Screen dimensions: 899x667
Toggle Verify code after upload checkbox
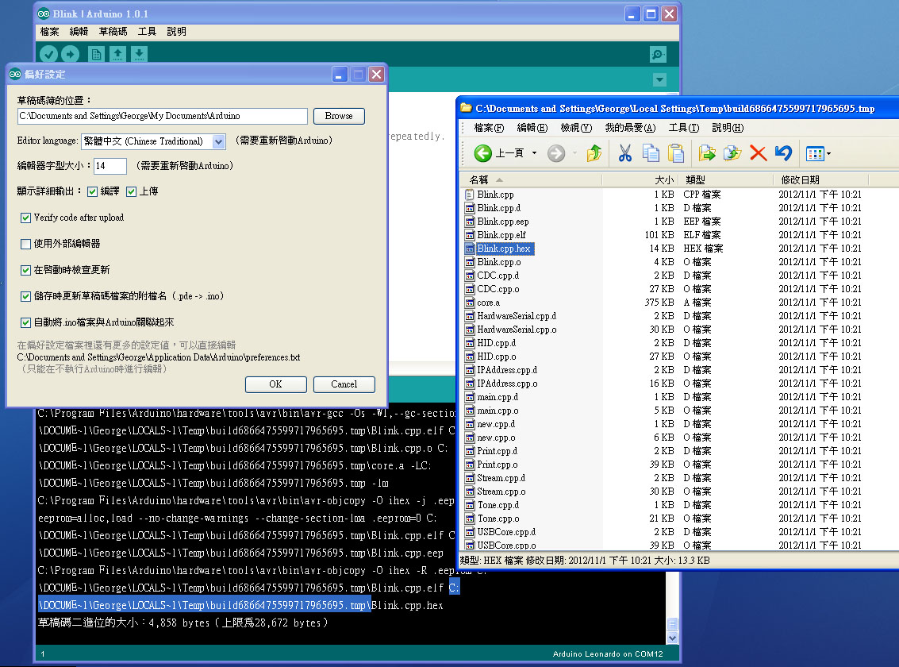pos(25,218)
